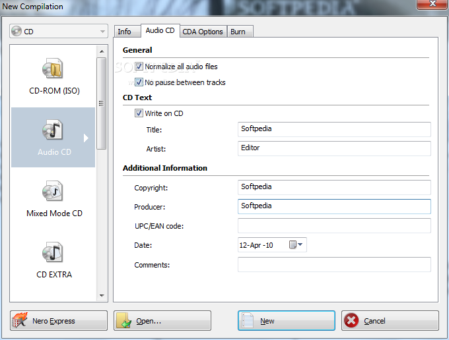Focus the Copyright text field
Image resolution: width=449 pixels, height=340 pixels.
click(334, 187)
